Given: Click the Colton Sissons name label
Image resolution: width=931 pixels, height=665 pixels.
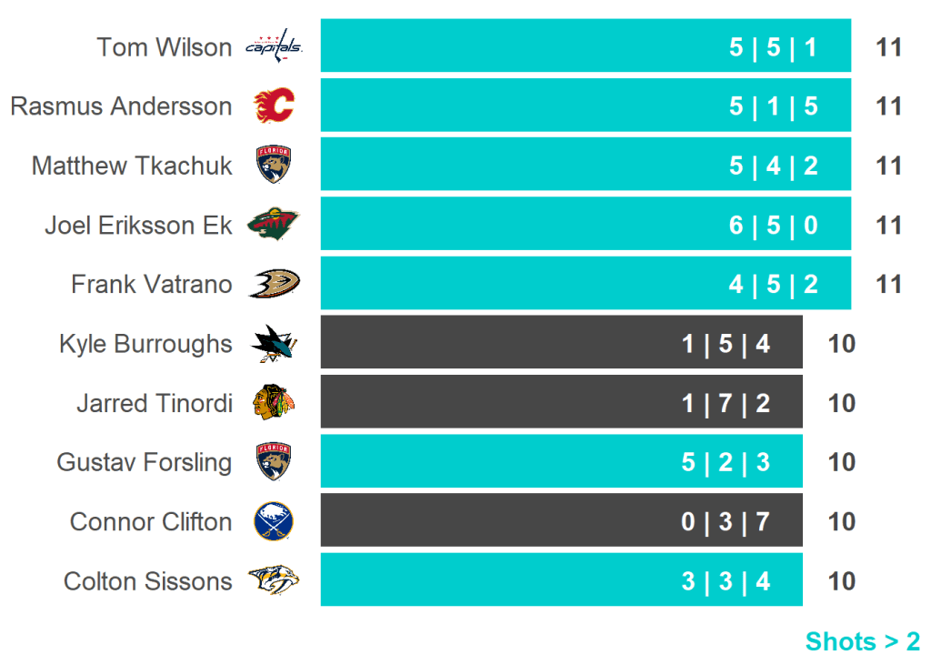Looking at the screenshot, I should tap(147, 581).
